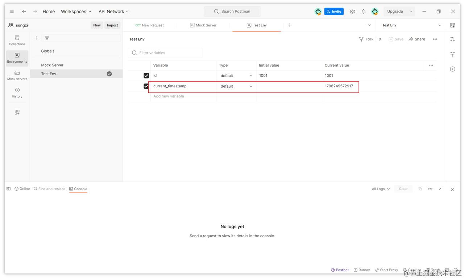Open the settings gear icon
464x279 pixels.
tap(352, 12)
